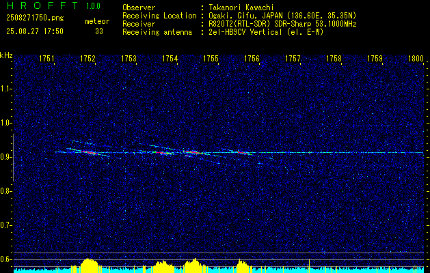Click the 0.8 kHz frequency label
The height and width of the screenshot is (273, 430).
click(5, 191)
